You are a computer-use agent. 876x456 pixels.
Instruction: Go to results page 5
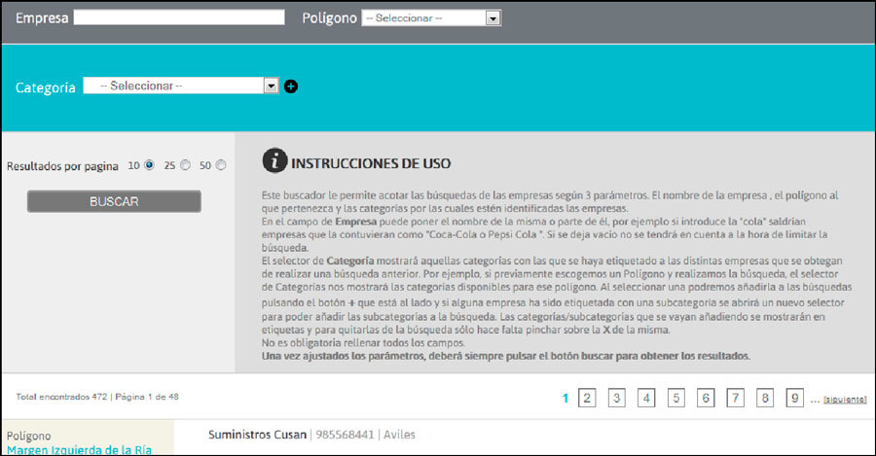676,398
